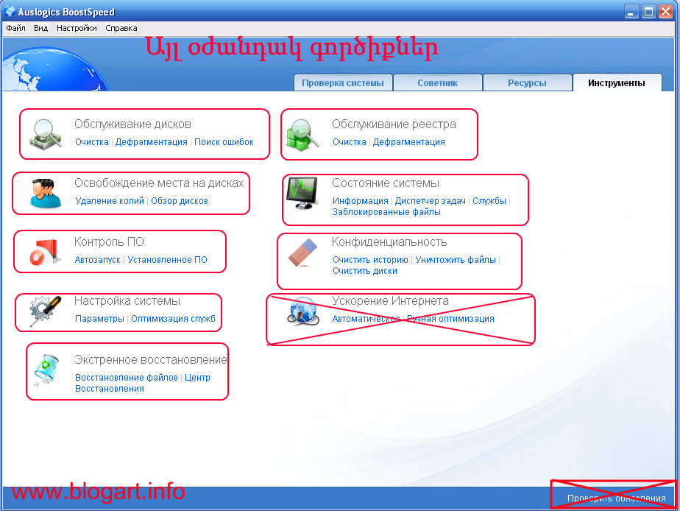The height and width of the screenshot is (511, 680).
Task: Open the Информация link
Action: 361,201
